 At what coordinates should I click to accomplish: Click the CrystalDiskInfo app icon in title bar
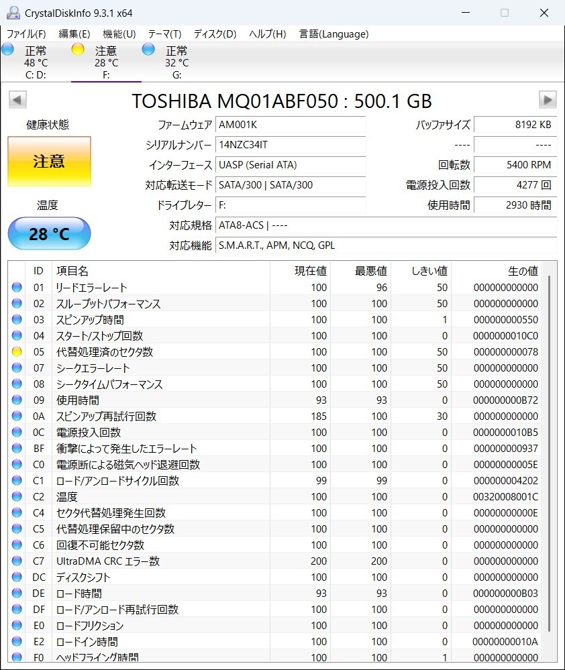pyautogui.click(x=13, y=13)
